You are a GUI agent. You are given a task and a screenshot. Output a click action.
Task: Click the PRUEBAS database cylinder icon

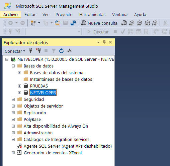26,86
